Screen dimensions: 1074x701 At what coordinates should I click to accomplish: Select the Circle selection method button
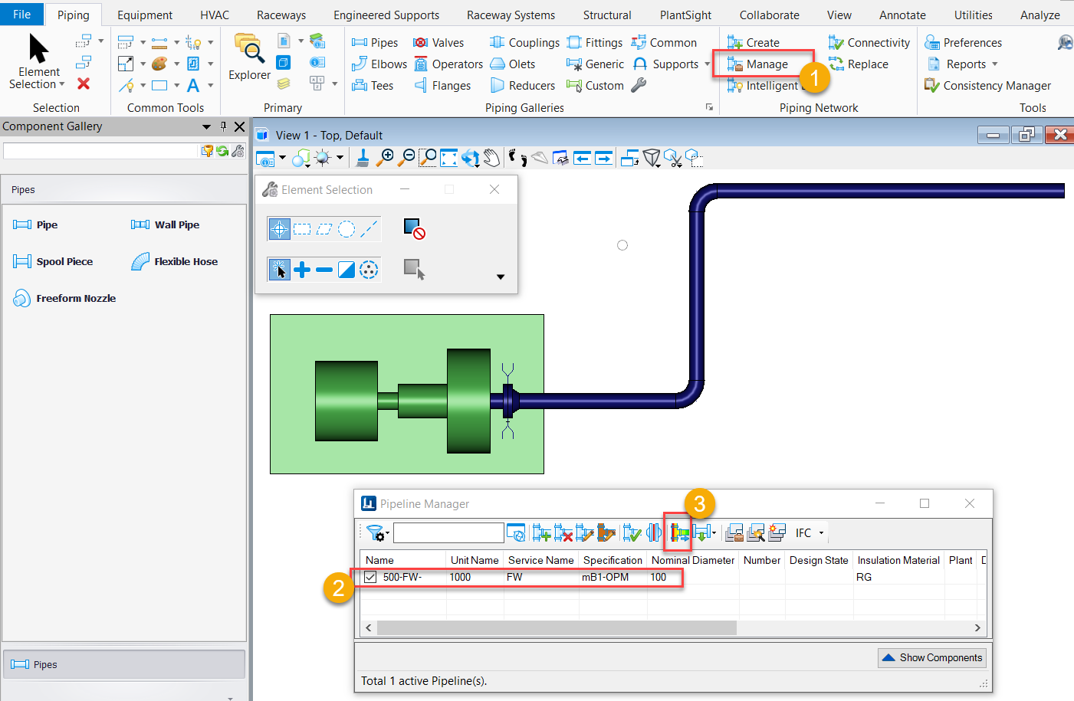(x=347, y=228)
